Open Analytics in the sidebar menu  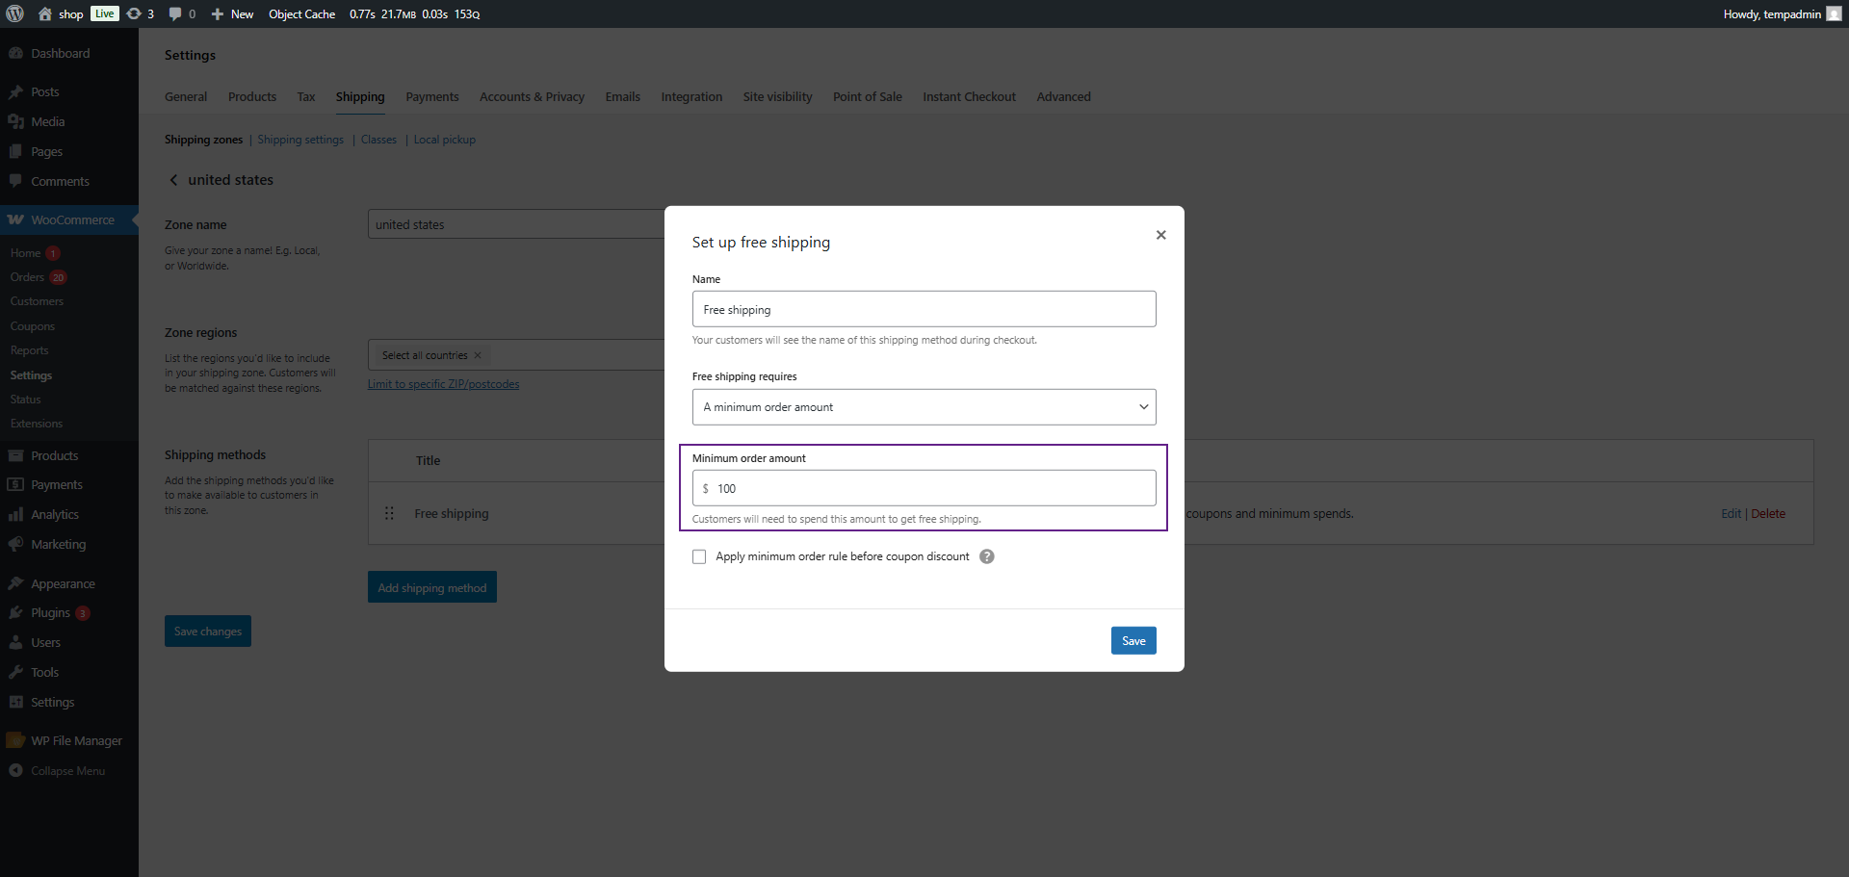(x=55, y=514)
